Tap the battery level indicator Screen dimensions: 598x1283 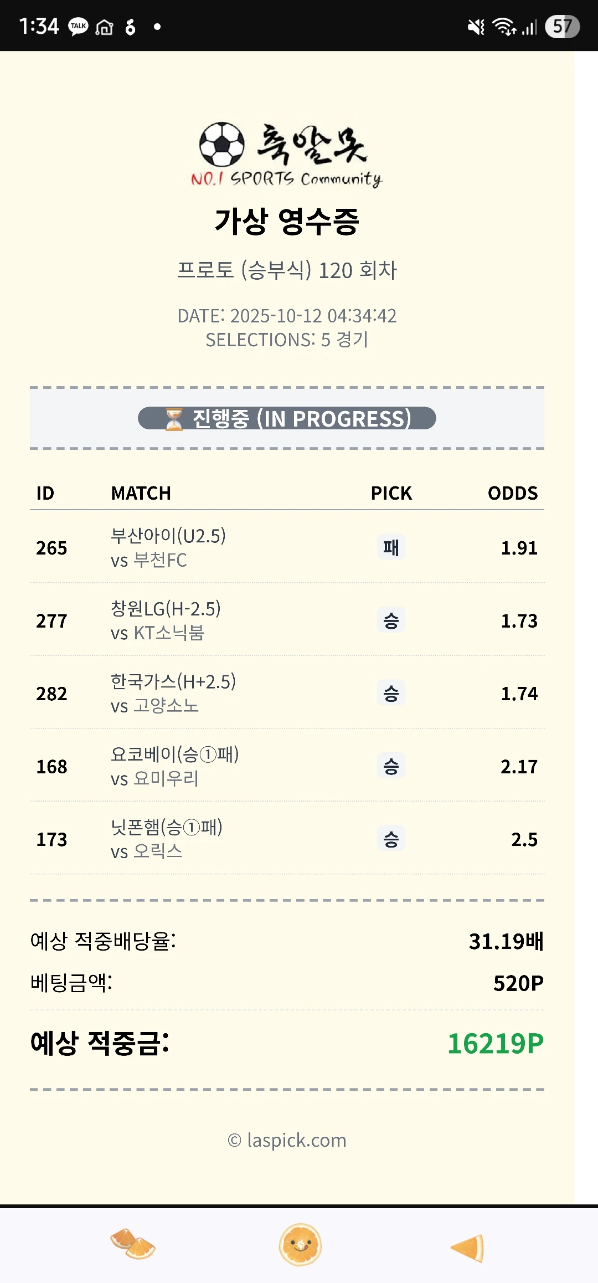(x=562, y=26)
